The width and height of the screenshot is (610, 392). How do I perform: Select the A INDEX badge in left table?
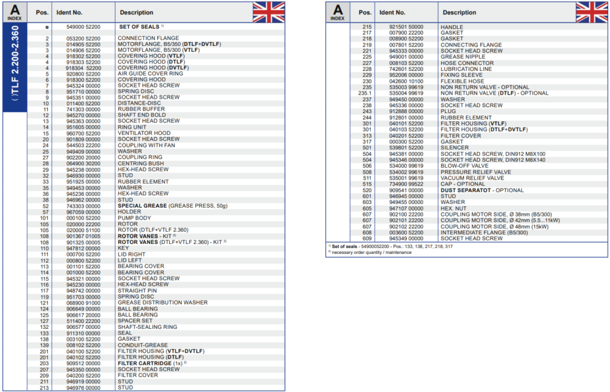(x=14, y=12)
